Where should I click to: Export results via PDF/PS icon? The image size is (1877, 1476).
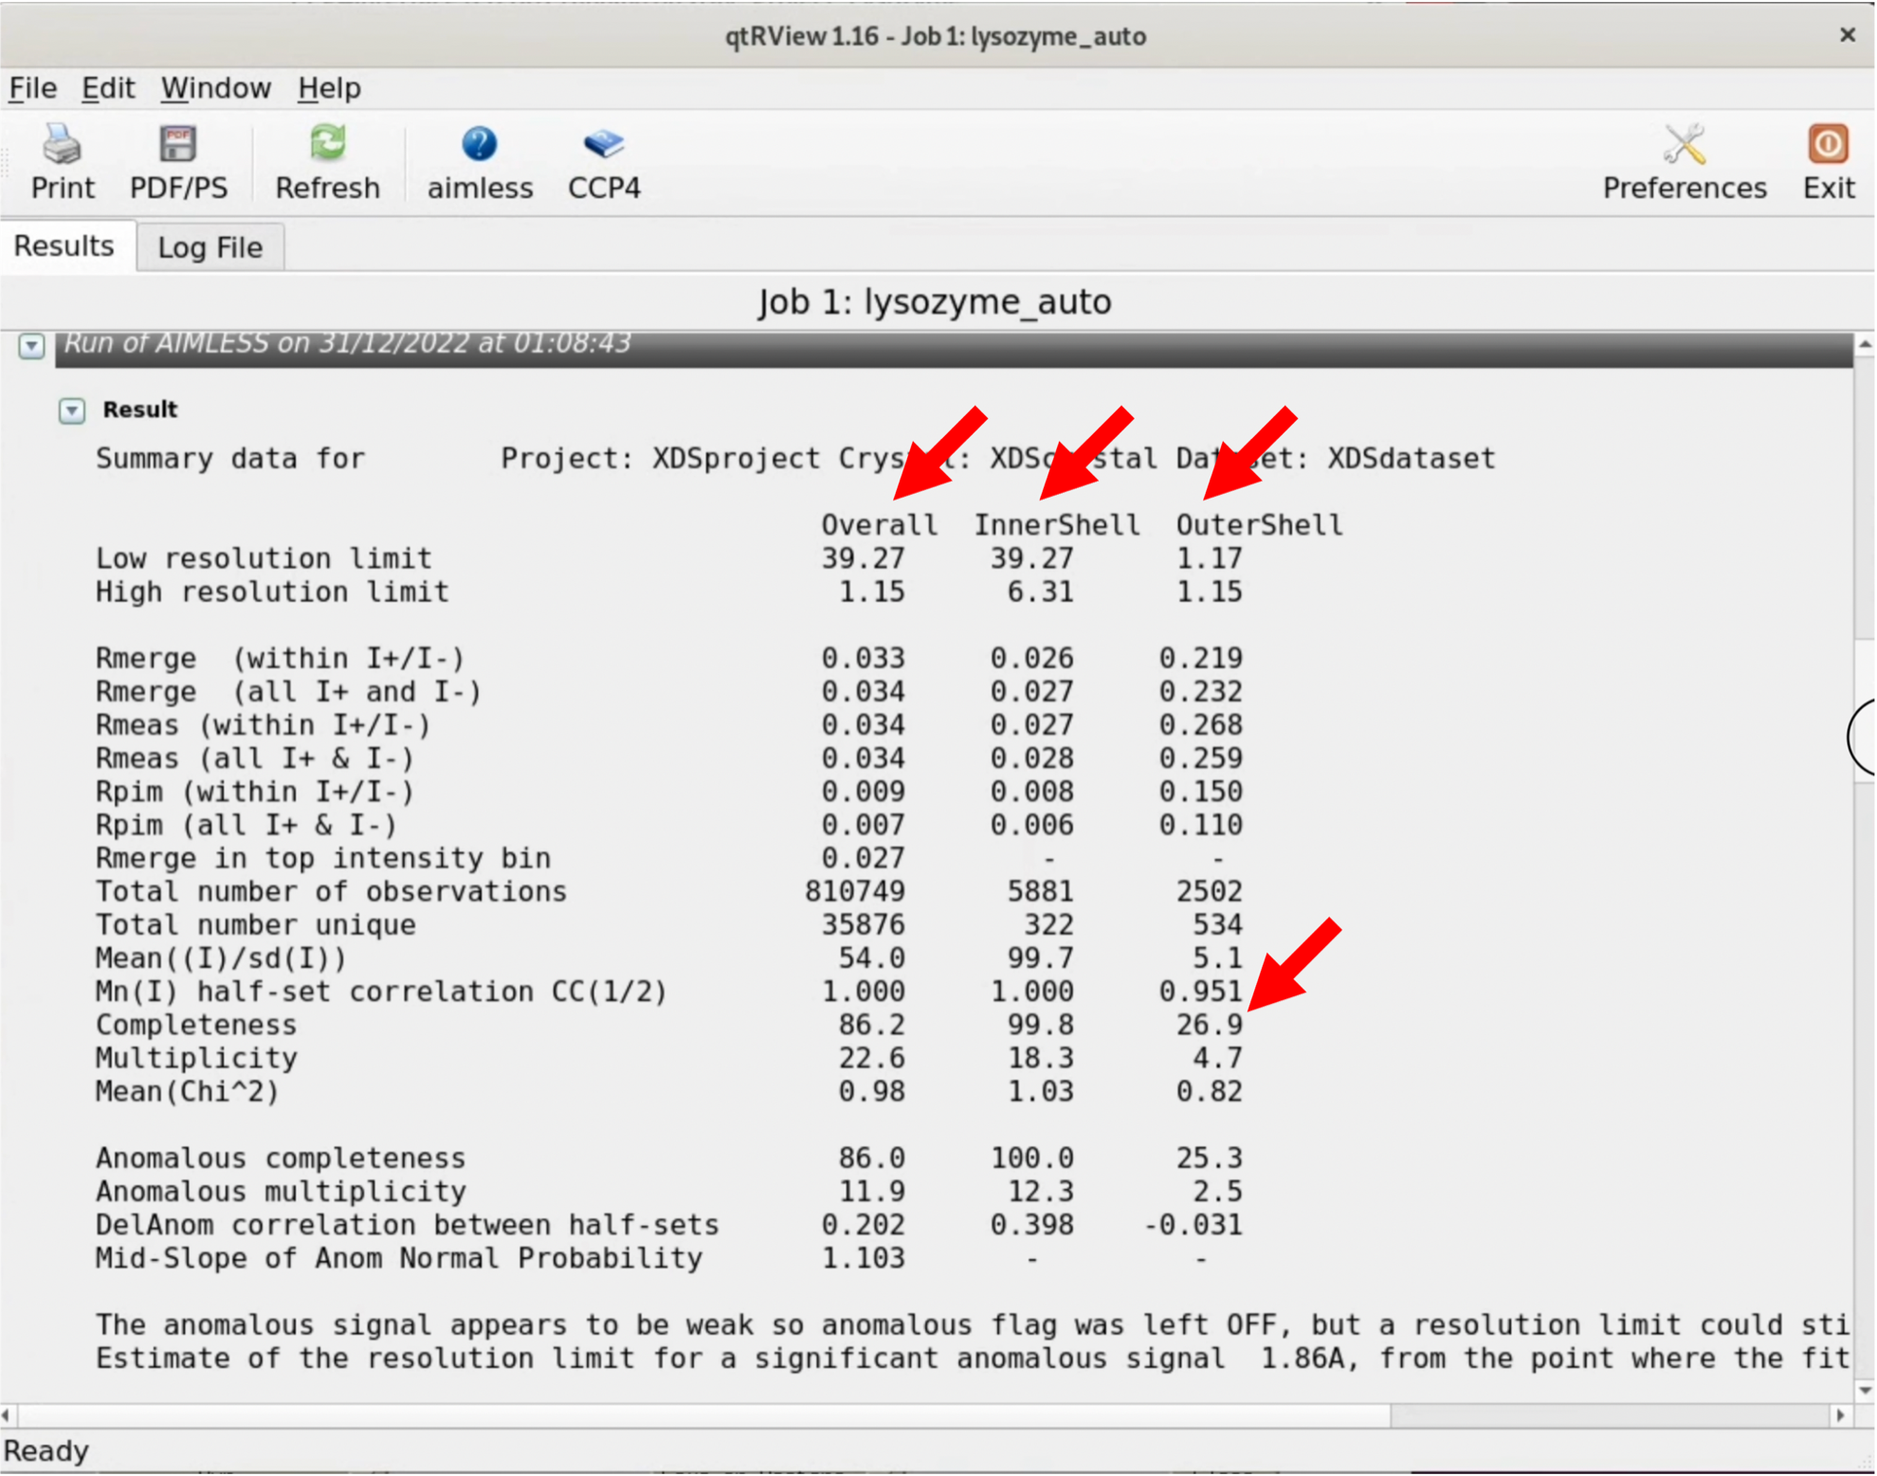coord(177,145)
